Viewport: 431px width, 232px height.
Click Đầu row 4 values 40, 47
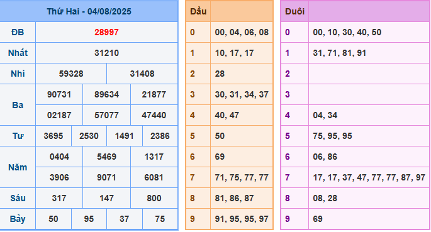click(x=227, y=115)
